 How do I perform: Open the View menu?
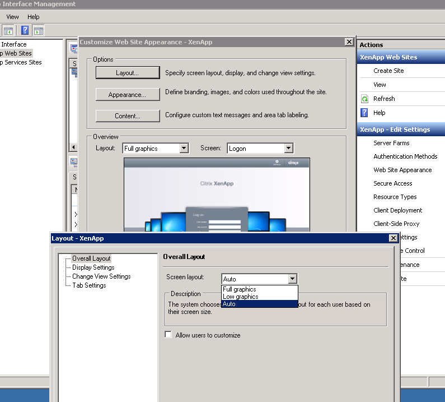point(12,17)
